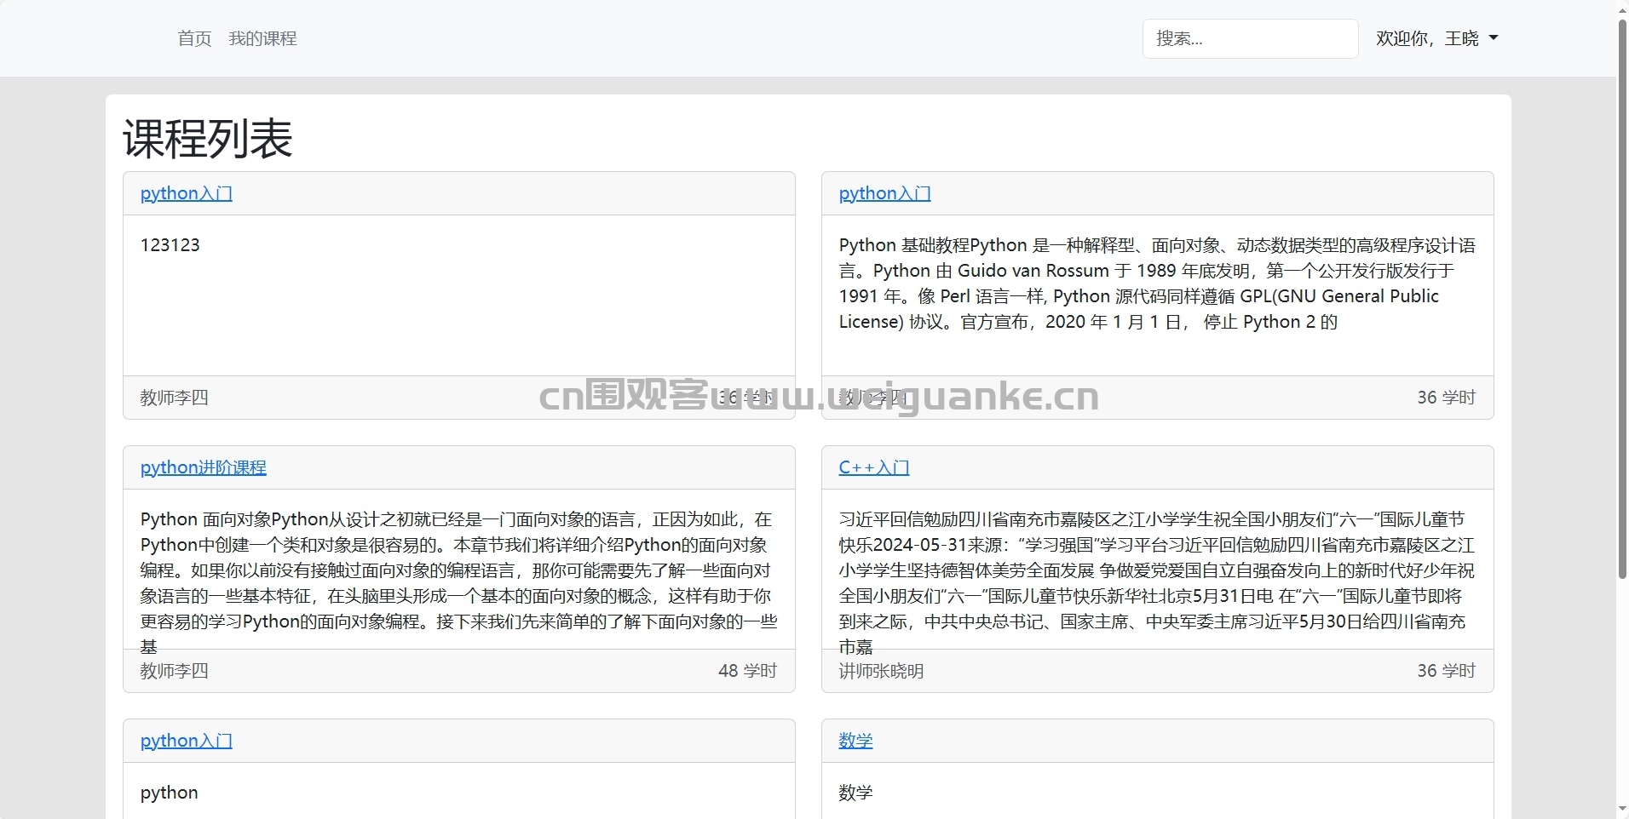Viewport: 1629px width, 819px height.
Task: Click the 123123 course description text
Action: pyautogui.click(x=170, y=245)
